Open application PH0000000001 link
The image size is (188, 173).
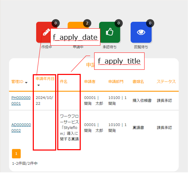(21, 100)
